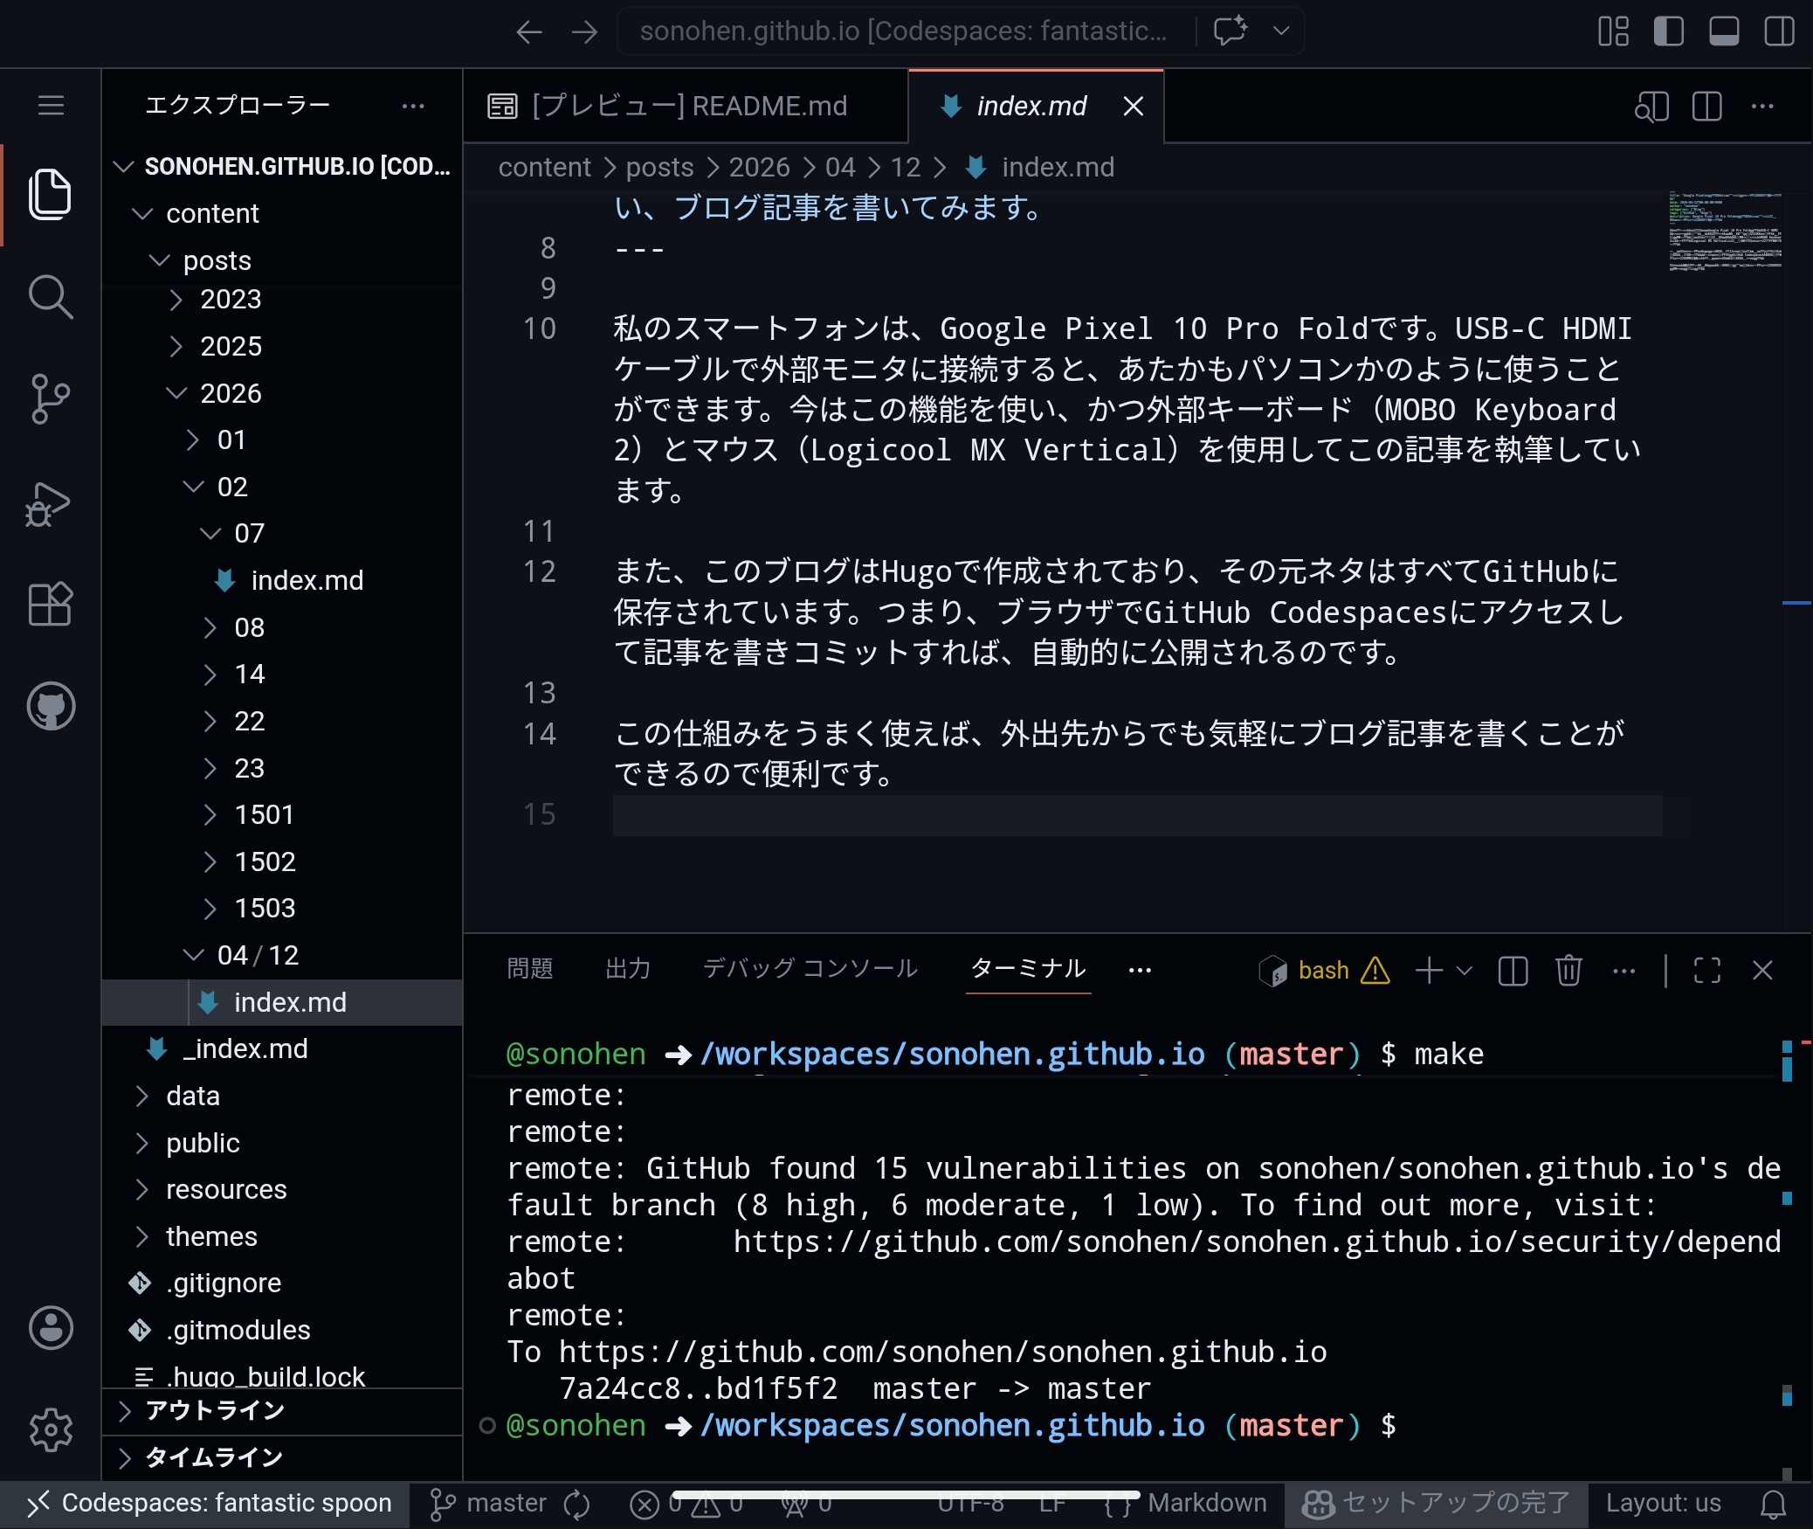1813x1529 pixels.
Task: Toggle secondary sidebar visibility
Action: 1779,31
